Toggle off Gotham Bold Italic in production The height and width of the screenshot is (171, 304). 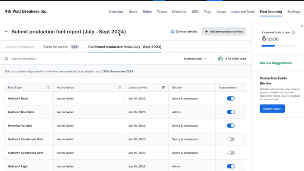231,112
